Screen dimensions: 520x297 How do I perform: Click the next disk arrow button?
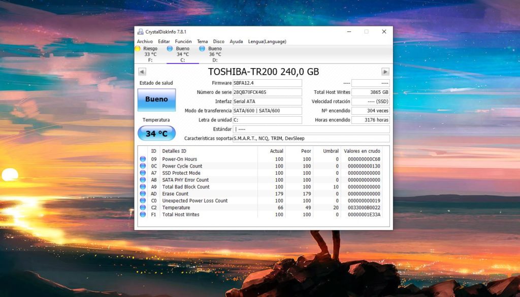(385, 72)
